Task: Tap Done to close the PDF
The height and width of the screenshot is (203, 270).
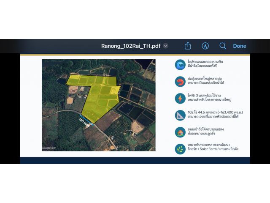Action: point(240,46)
